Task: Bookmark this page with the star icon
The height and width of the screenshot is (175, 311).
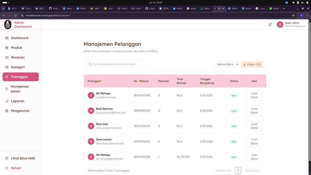Action: (x=293, y=15)
